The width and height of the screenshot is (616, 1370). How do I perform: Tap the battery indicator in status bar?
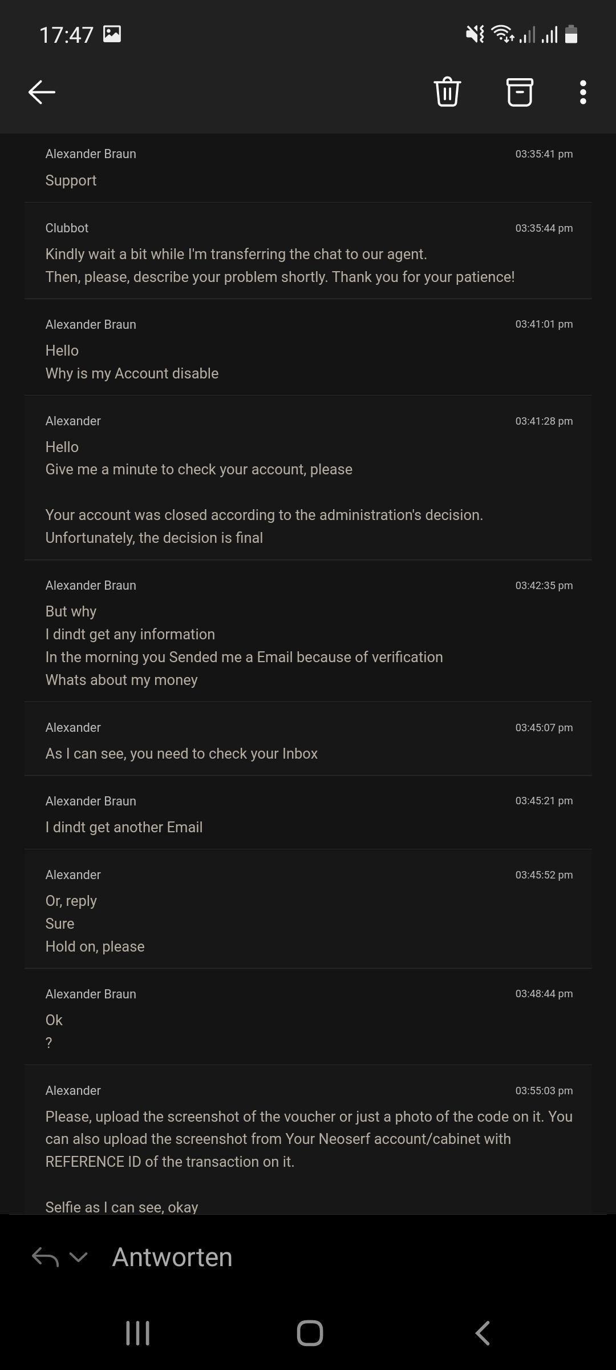571,34
